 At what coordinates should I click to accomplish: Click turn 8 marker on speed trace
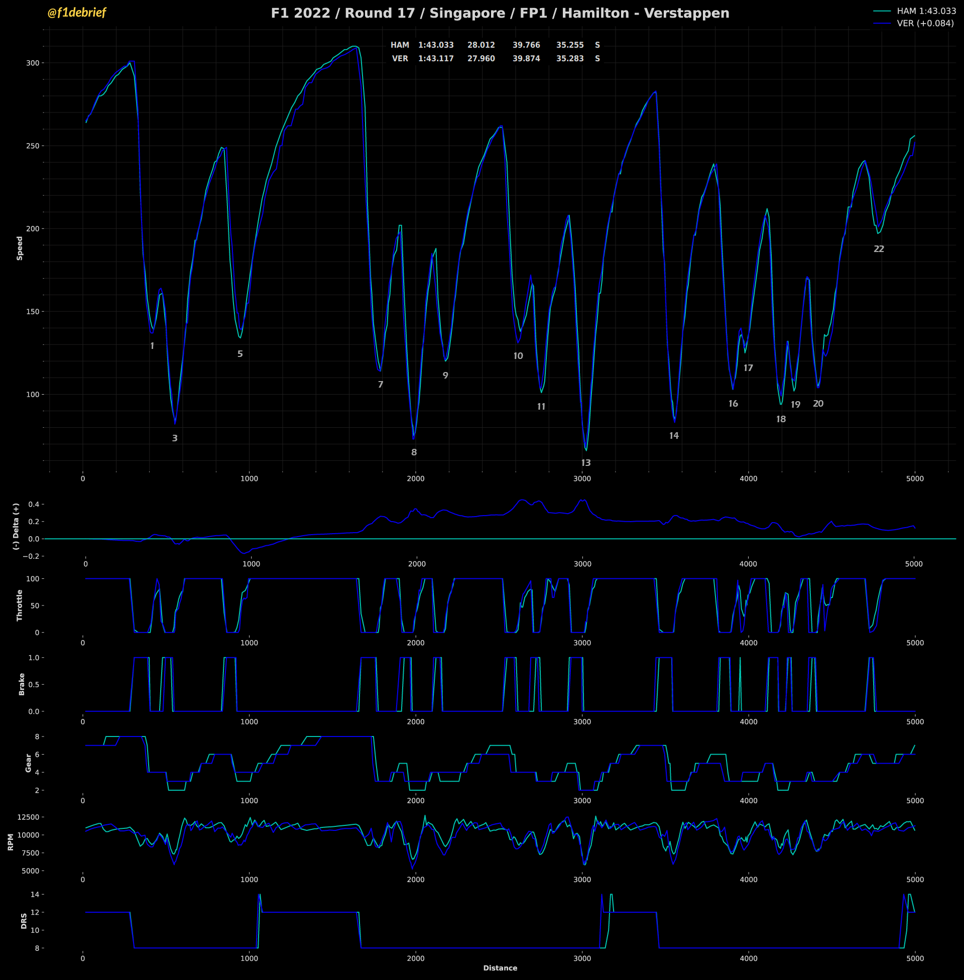[x=414, y=452]
